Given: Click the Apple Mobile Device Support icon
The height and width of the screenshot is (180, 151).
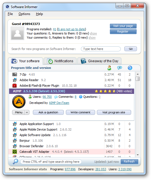Looking at the screenshot, I should (x=15, y=129).
